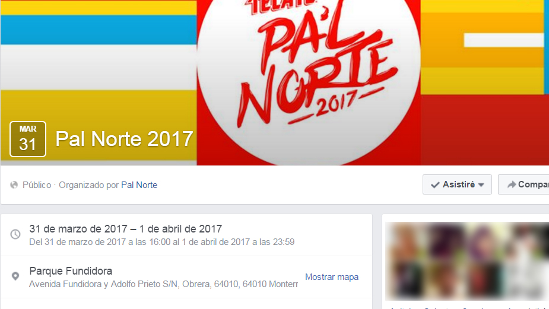This screenshot has height=309, width=549.
Task: Open the blurred attendees photo thumbnail
Action: point(467,261)
